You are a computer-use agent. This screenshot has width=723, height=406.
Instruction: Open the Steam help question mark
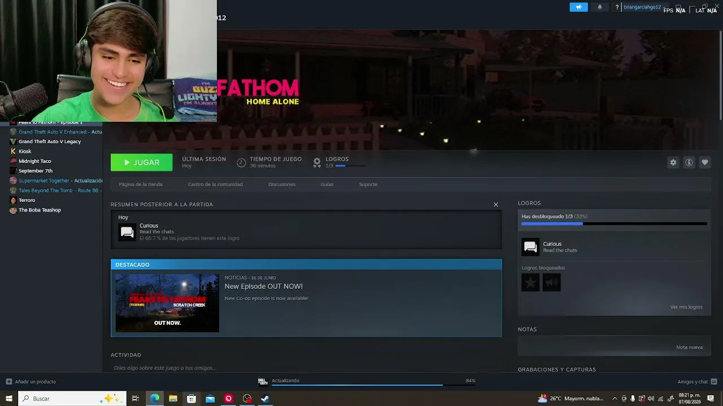pyautogui.click(x=617, y=7)
